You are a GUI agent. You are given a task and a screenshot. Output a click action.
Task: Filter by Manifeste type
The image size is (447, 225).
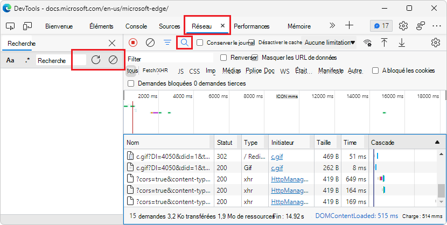tap(331, 71)
